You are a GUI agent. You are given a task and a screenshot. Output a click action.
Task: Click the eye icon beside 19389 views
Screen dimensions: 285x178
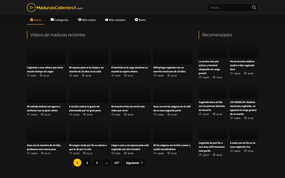pyautogui.click(x=155, y=76)
